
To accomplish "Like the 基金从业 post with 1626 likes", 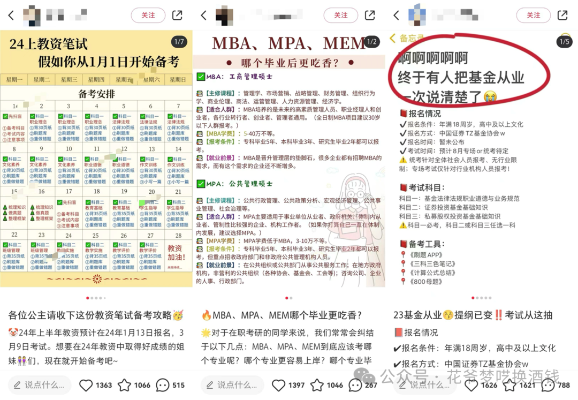I will click(471, 385).
